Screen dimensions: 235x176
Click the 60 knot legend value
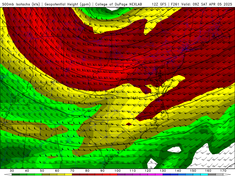click(x=57, y=171)
